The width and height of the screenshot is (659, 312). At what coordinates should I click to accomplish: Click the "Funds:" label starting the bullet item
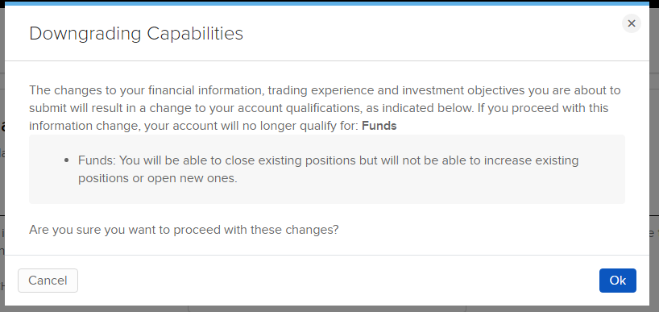(97, 160)
